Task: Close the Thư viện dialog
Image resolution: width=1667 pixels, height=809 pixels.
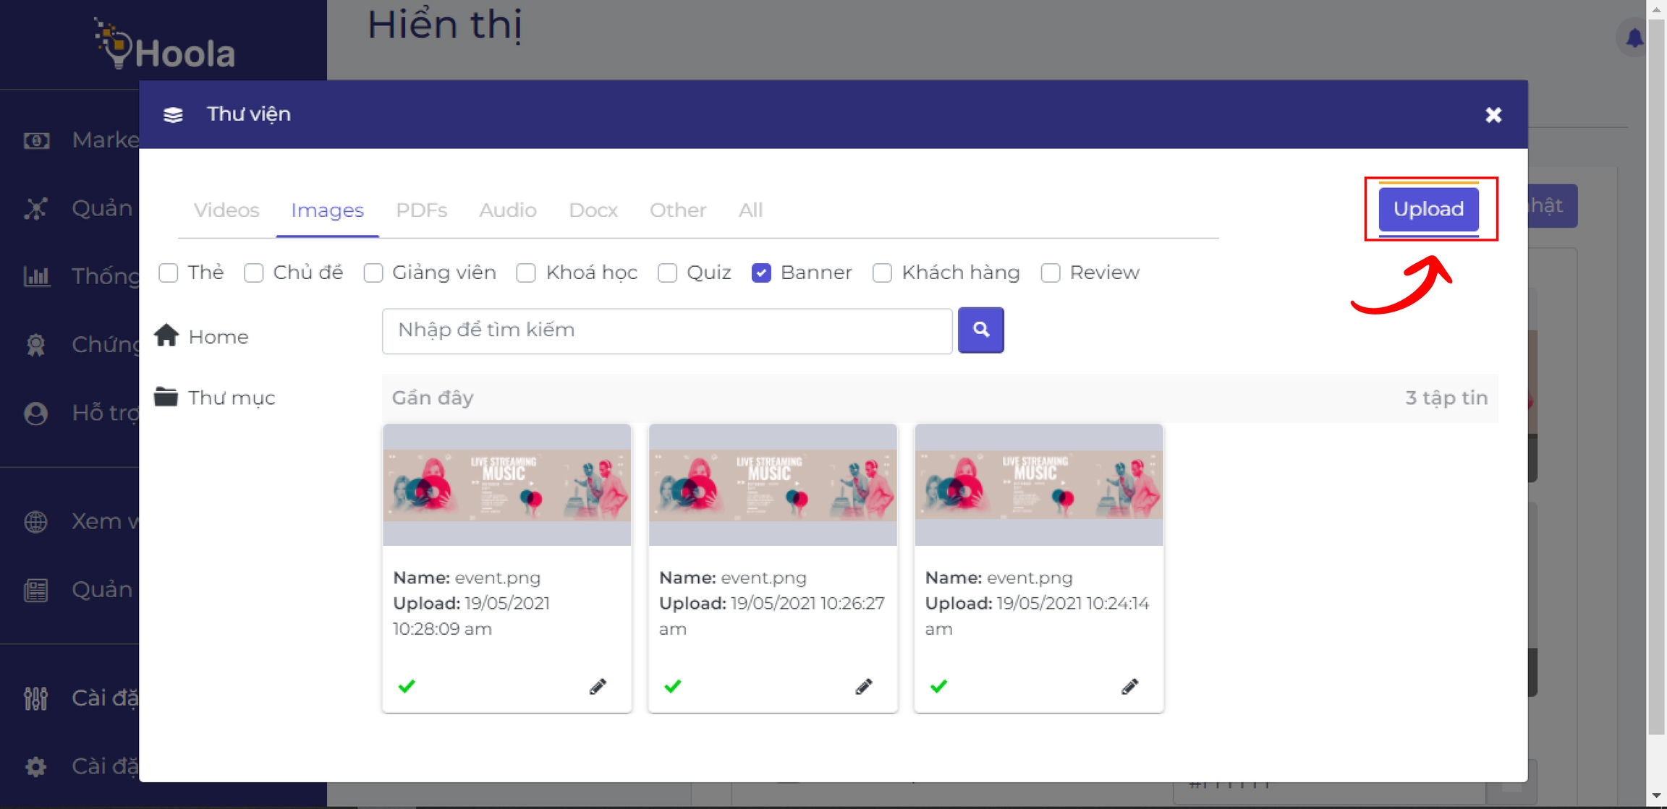Action: click(1493, 115)
